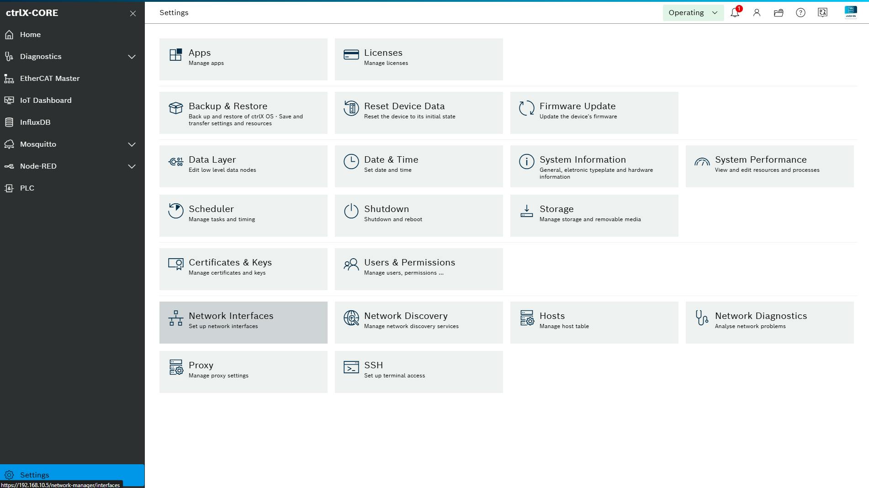
Task: Click the Storage download icon
Action: coord(527,211)
